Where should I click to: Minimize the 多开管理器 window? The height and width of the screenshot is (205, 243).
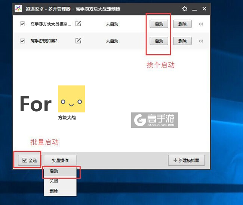[x=195, y=9]
